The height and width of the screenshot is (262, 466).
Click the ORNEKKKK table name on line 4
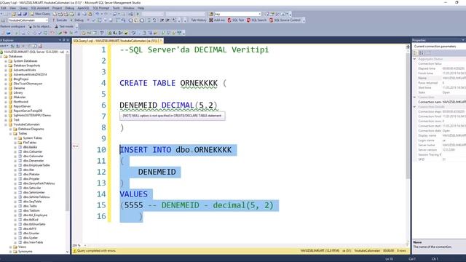199,83
